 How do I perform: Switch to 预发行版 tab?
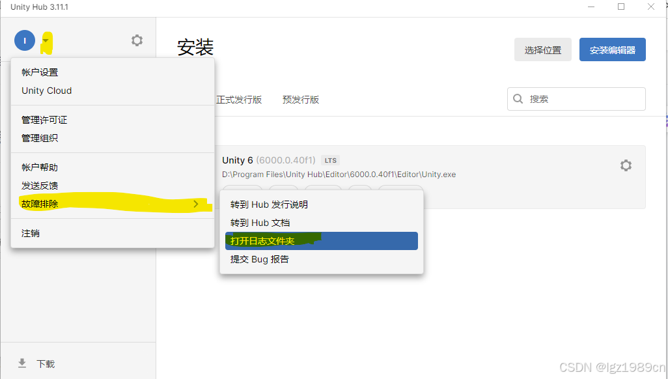[301, 100]
